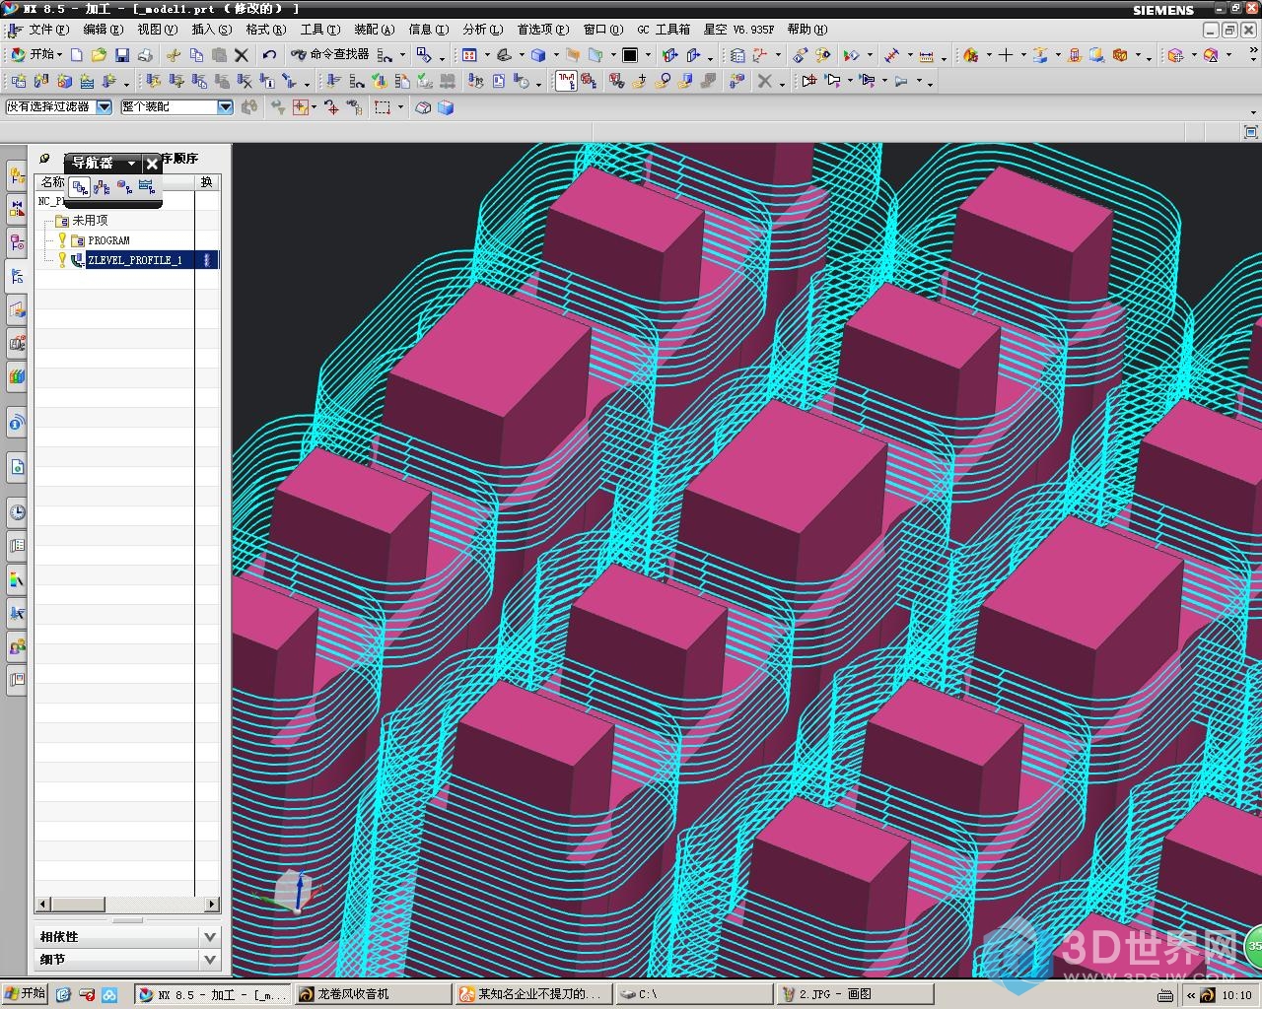
Task: Open the Constraint Navigator sidebar tab
Action: (x=17, y=208)
